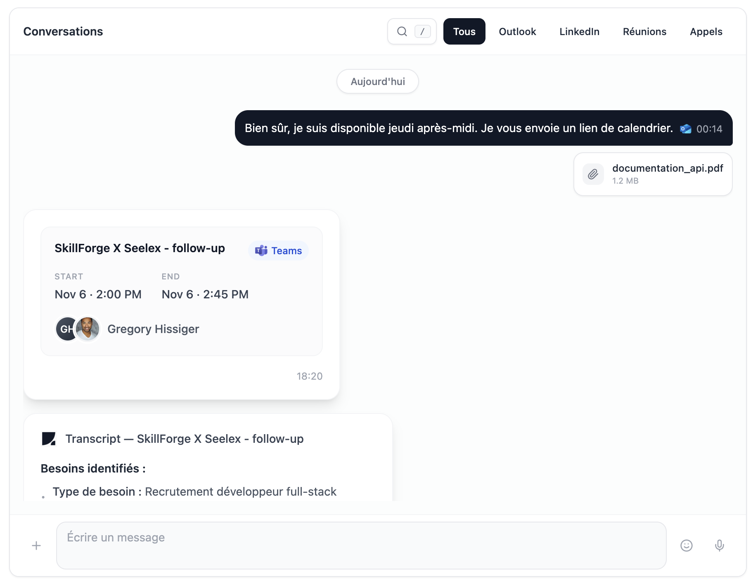753x586 pixels.
Task: Open the Appels tab
Action: click(x=706, y=31)
